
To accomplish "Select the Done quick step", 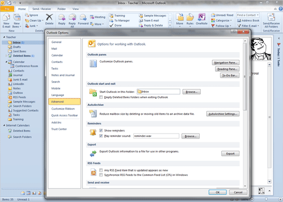I will coord(116,26).
